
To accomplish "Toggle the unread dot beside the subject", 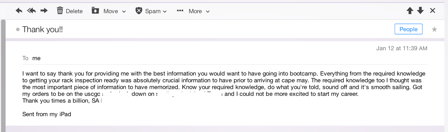I will pyautogui.click(x=18, y=30).
